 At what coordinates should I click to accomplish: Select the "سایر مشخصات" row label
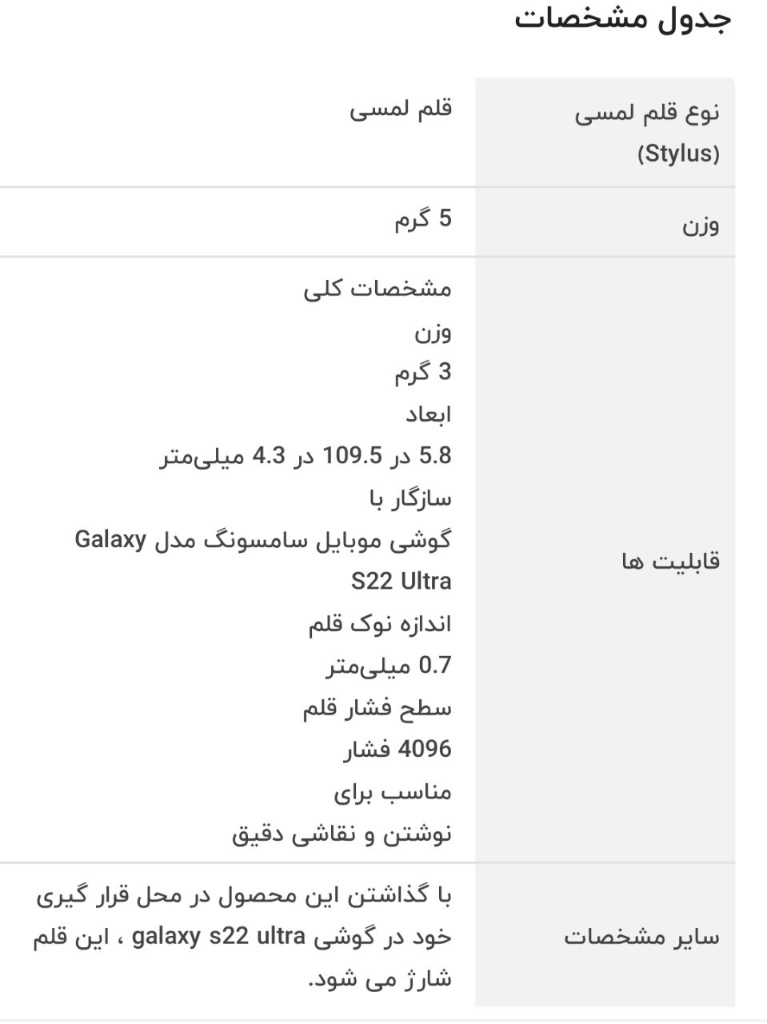pos(641,937)
